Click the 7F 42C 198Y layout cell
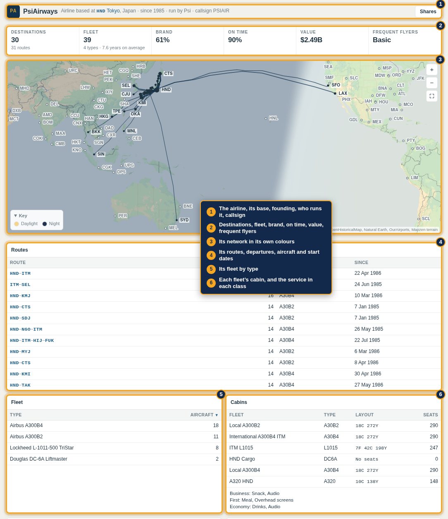Image resolution: width=448 pixels, height=519 pixels. point(371,448)
